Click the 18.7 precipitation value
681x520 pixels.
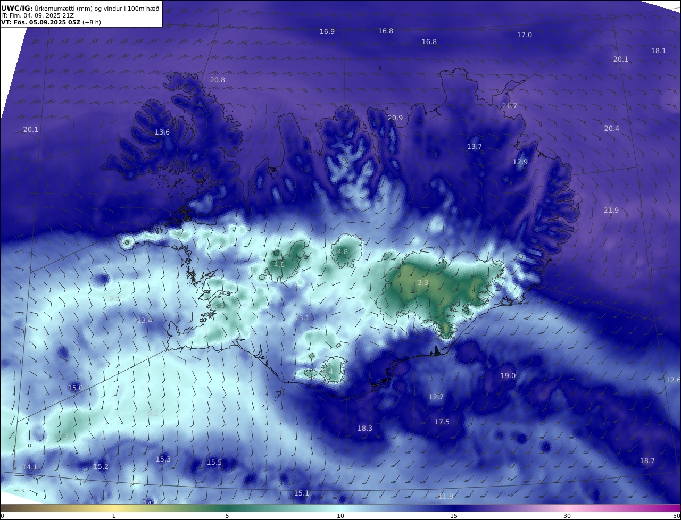647,461
